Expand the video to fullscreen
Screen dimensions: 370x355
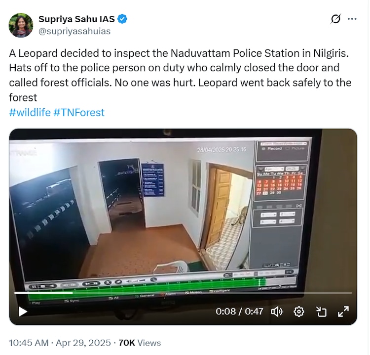[343, 311]
